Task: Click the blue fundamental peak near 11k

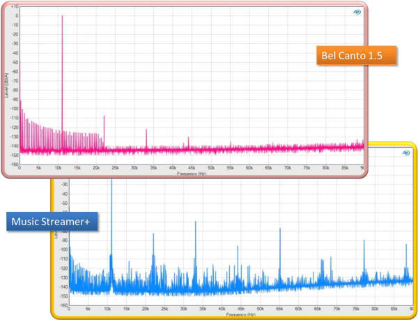Action: pyautogui.click(x=111, y=232)
